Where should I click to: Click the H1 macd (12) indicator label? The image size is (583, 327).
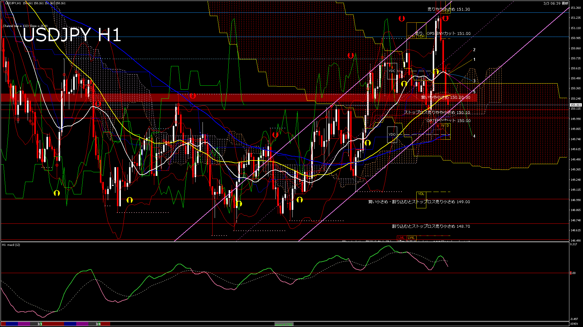pos(11,245)
